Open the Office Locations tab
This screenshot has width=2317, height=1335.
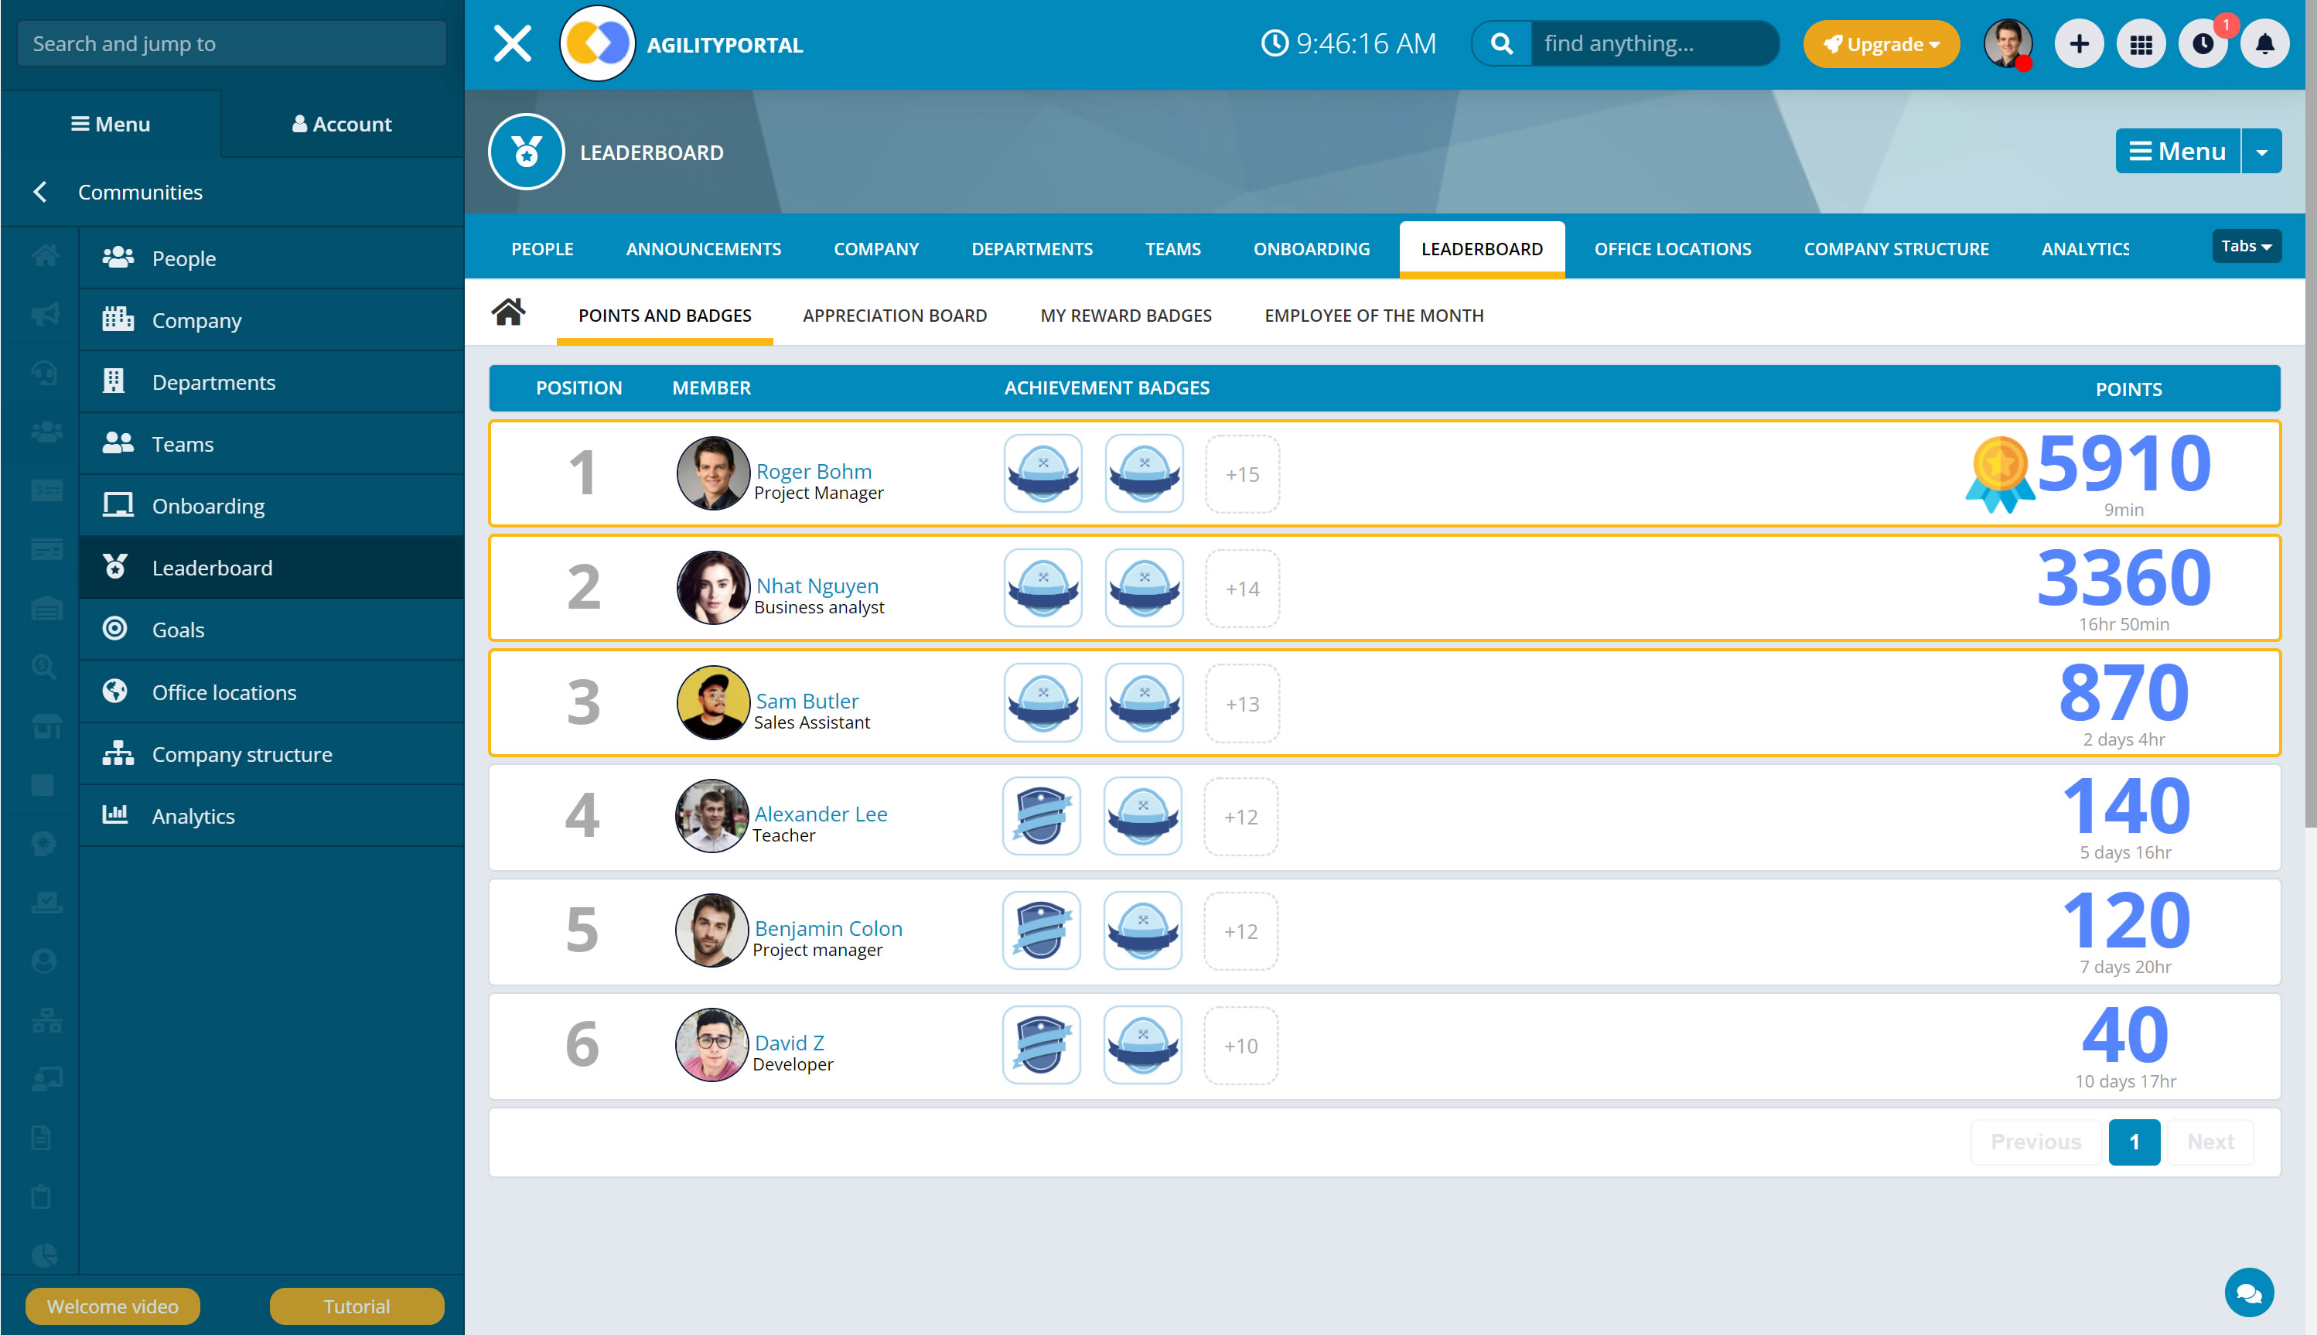coord(1672,248)
